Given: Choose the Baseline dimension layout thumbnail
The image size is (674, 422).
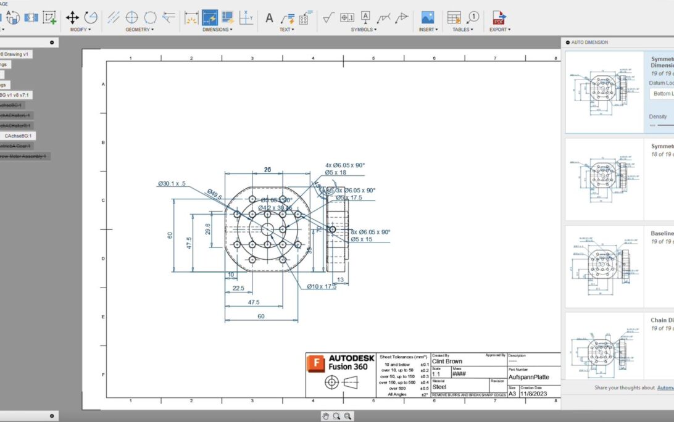Looking at the screenshot, I should tap(604, 266).
